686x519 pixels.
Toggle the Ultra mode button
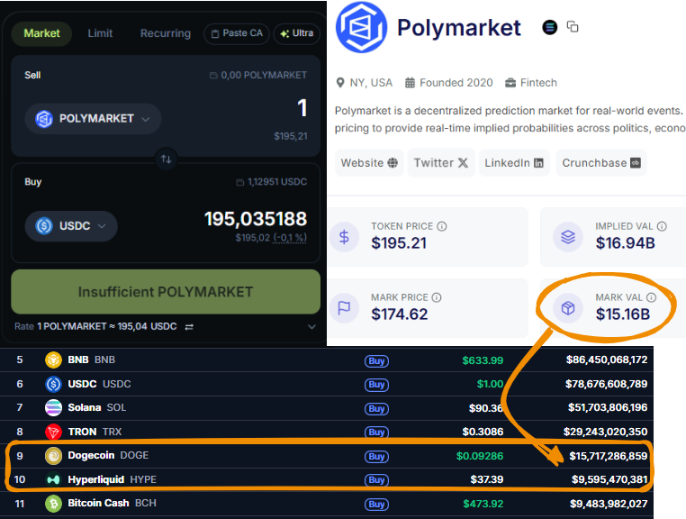[x=296, y=33]
